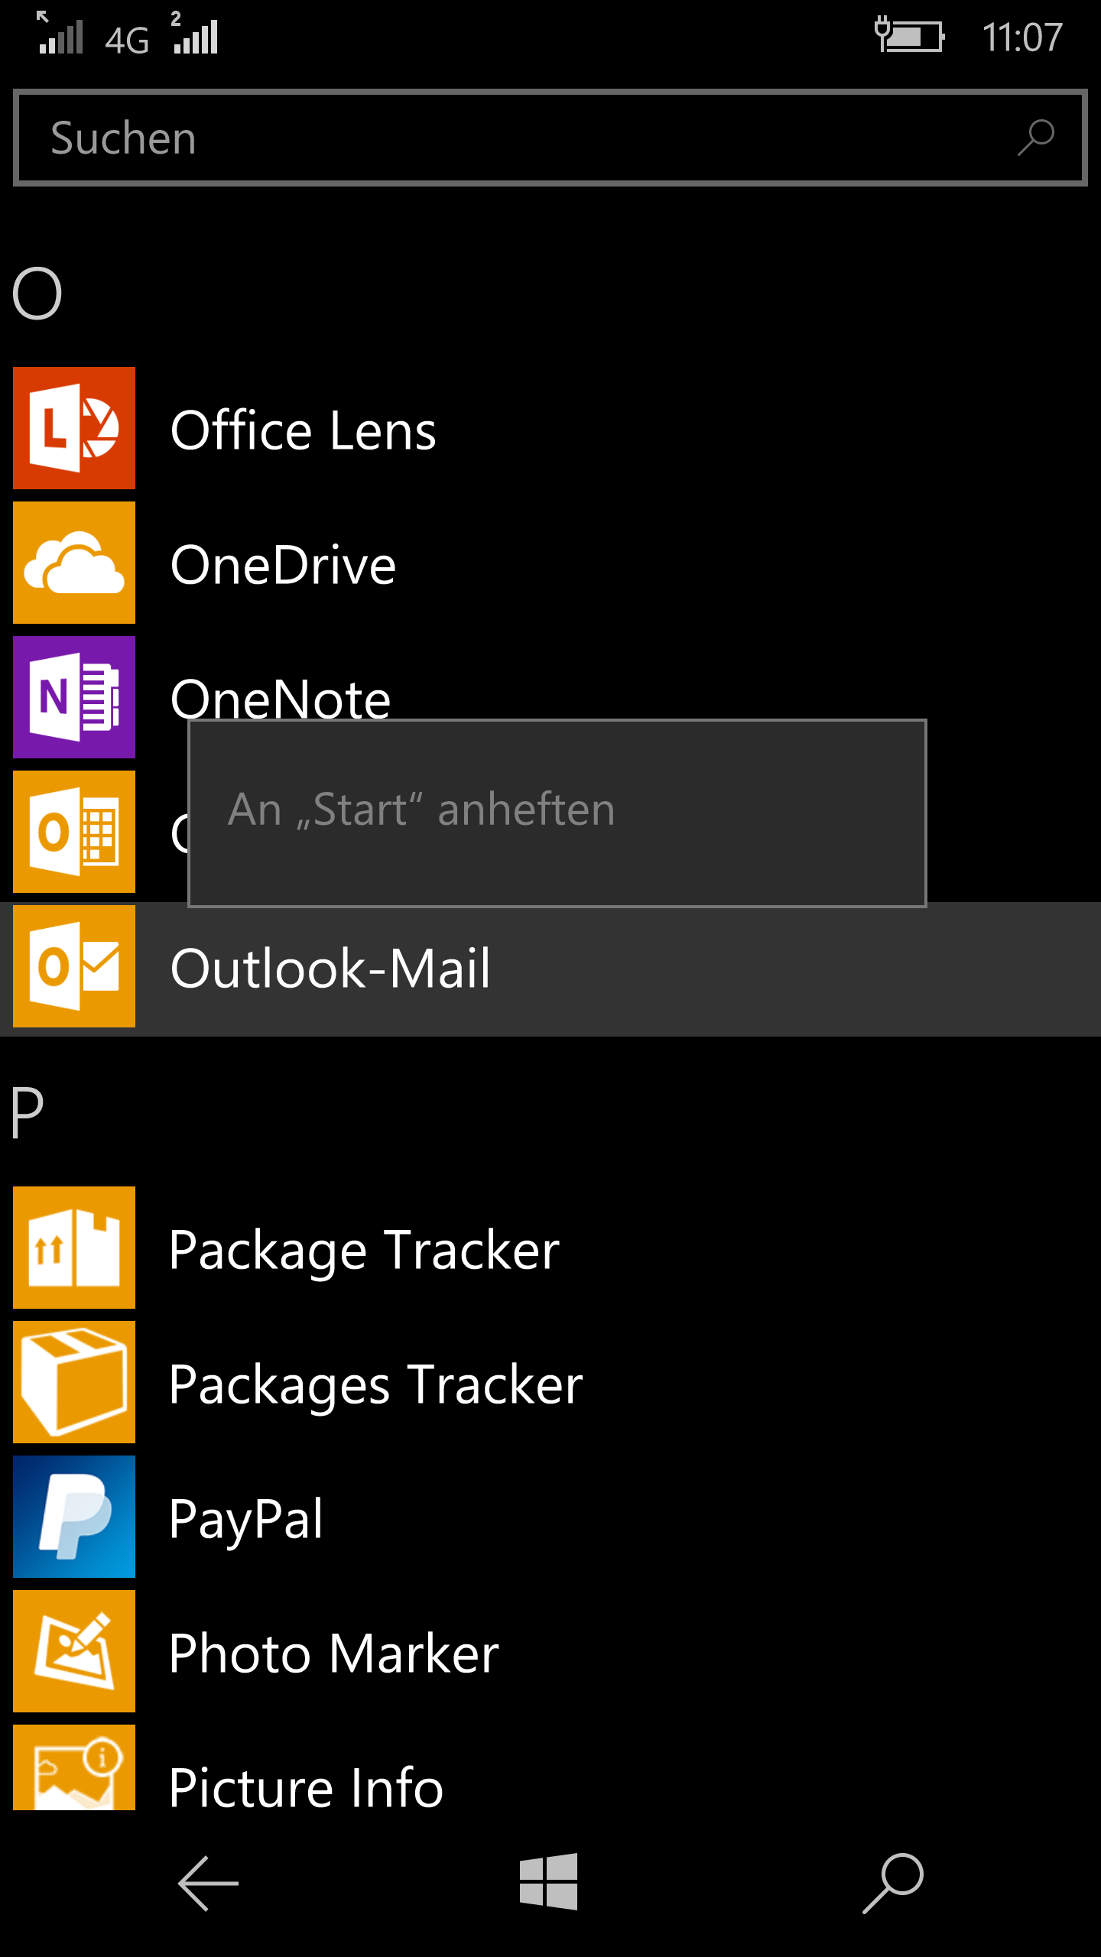Viewport: 1101px width, 1957px height.
Task: Tap the second SIM signal icon
Action: pos(195,34)
